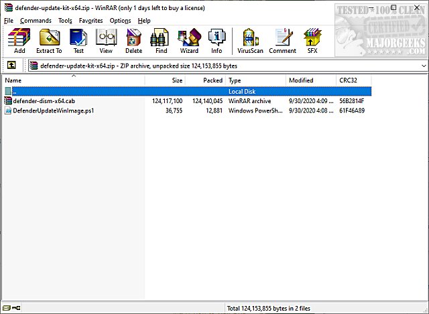The image size is (429, 314).
Task: Click packed value 12,881
Action: click(x=214, y=110)
